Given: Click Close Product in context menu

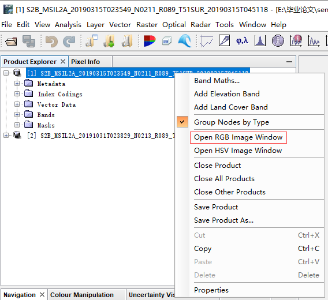Looking at the screenshot, I should coord(217,166).
